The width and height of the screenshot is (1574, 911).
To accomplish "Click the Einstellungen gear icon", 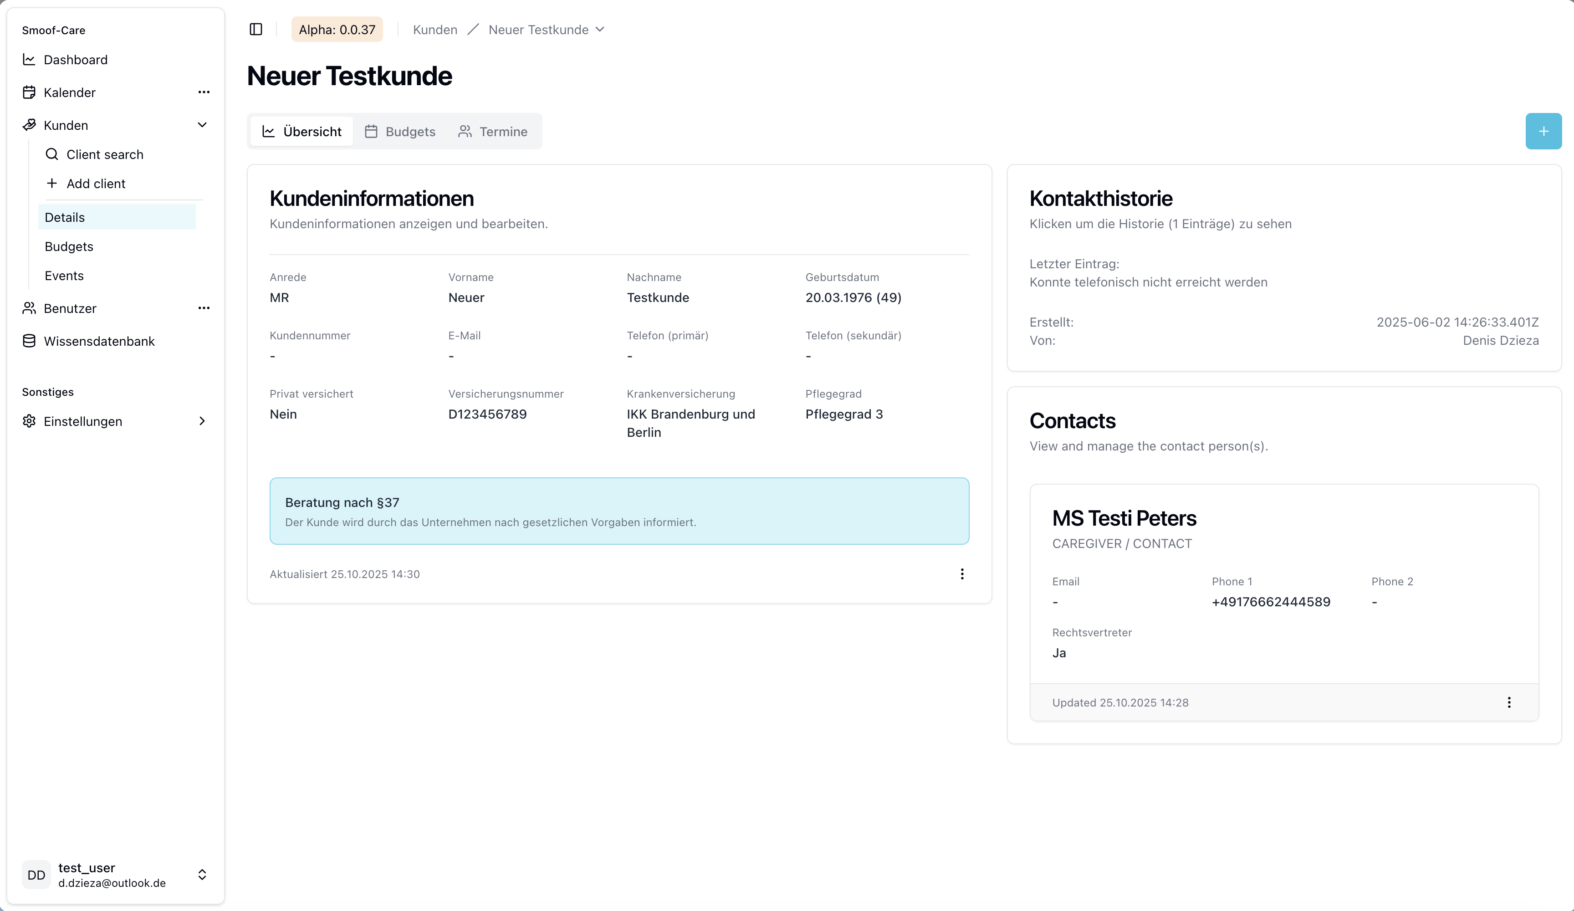I will (29, 421).
